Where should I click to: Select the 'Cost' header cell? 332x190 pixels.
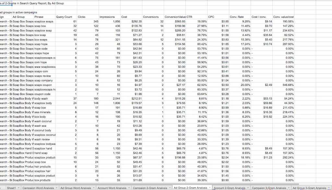click(131, 17)
